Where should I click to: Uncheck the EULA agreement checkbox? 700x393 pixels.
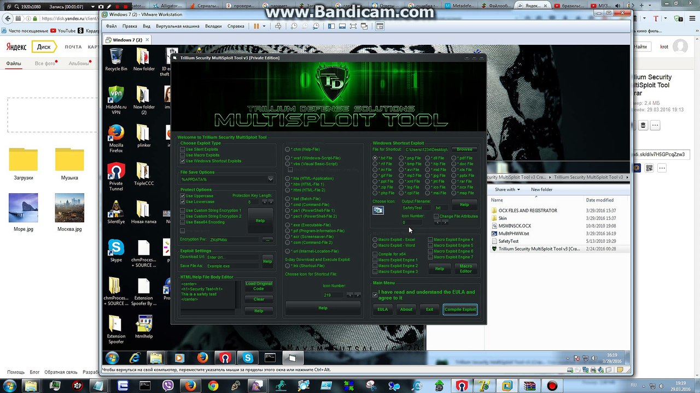pyautogui.click(x=375, y=295)
